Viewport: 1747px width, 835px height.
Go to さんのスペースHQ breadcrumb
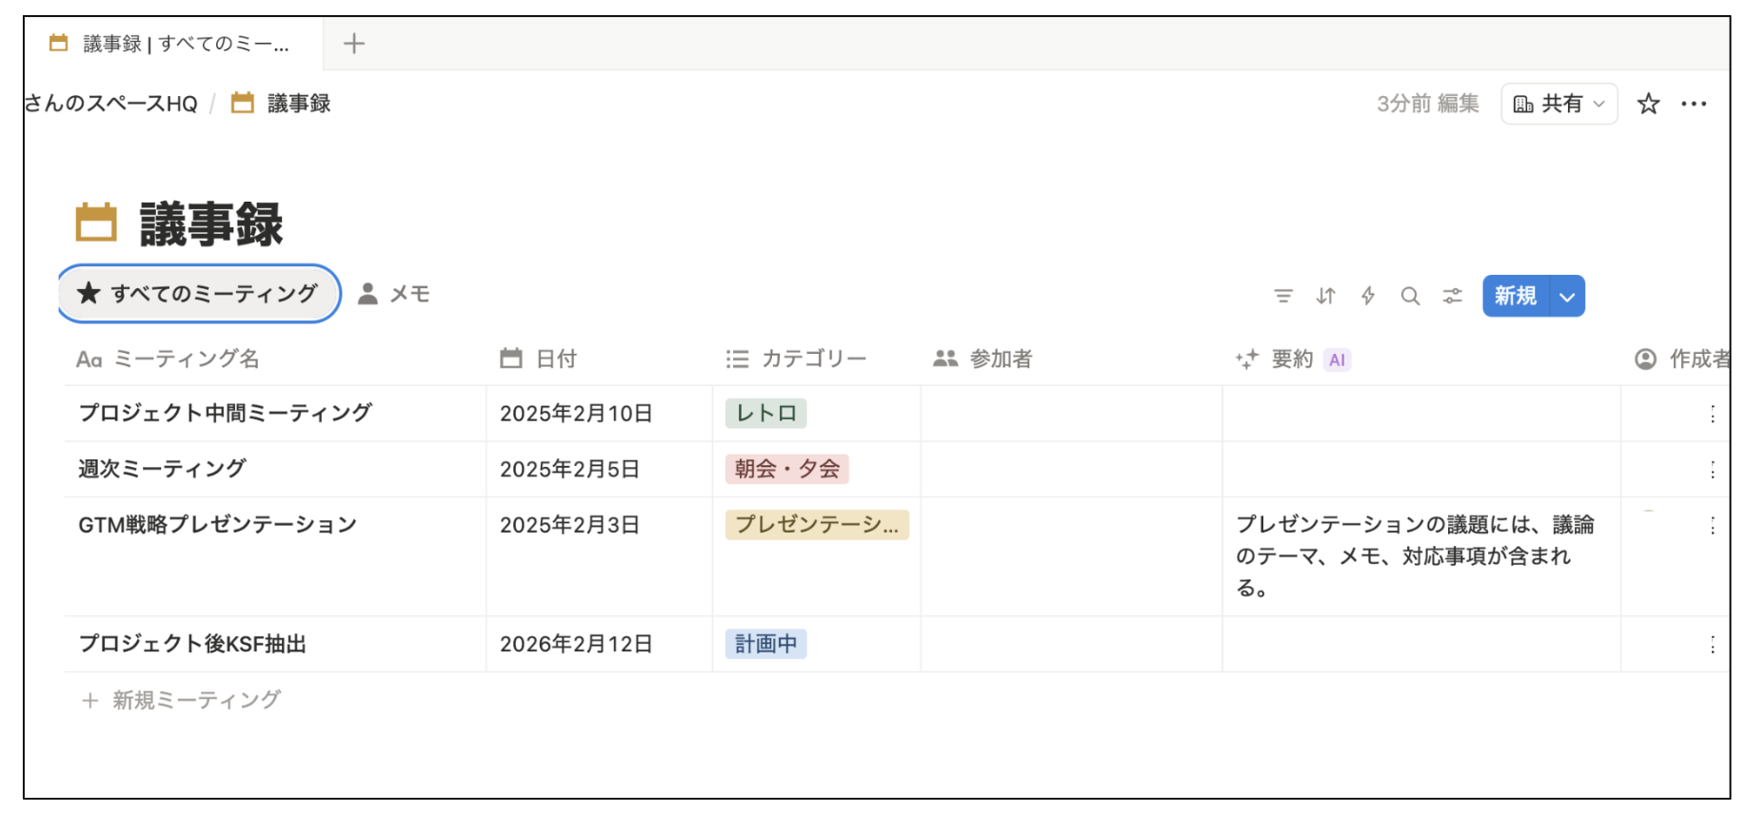coord(110,104)
